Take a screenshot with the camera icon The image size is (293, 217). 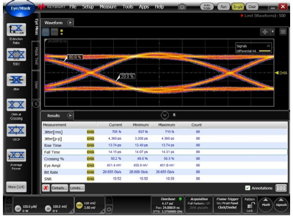182,7
